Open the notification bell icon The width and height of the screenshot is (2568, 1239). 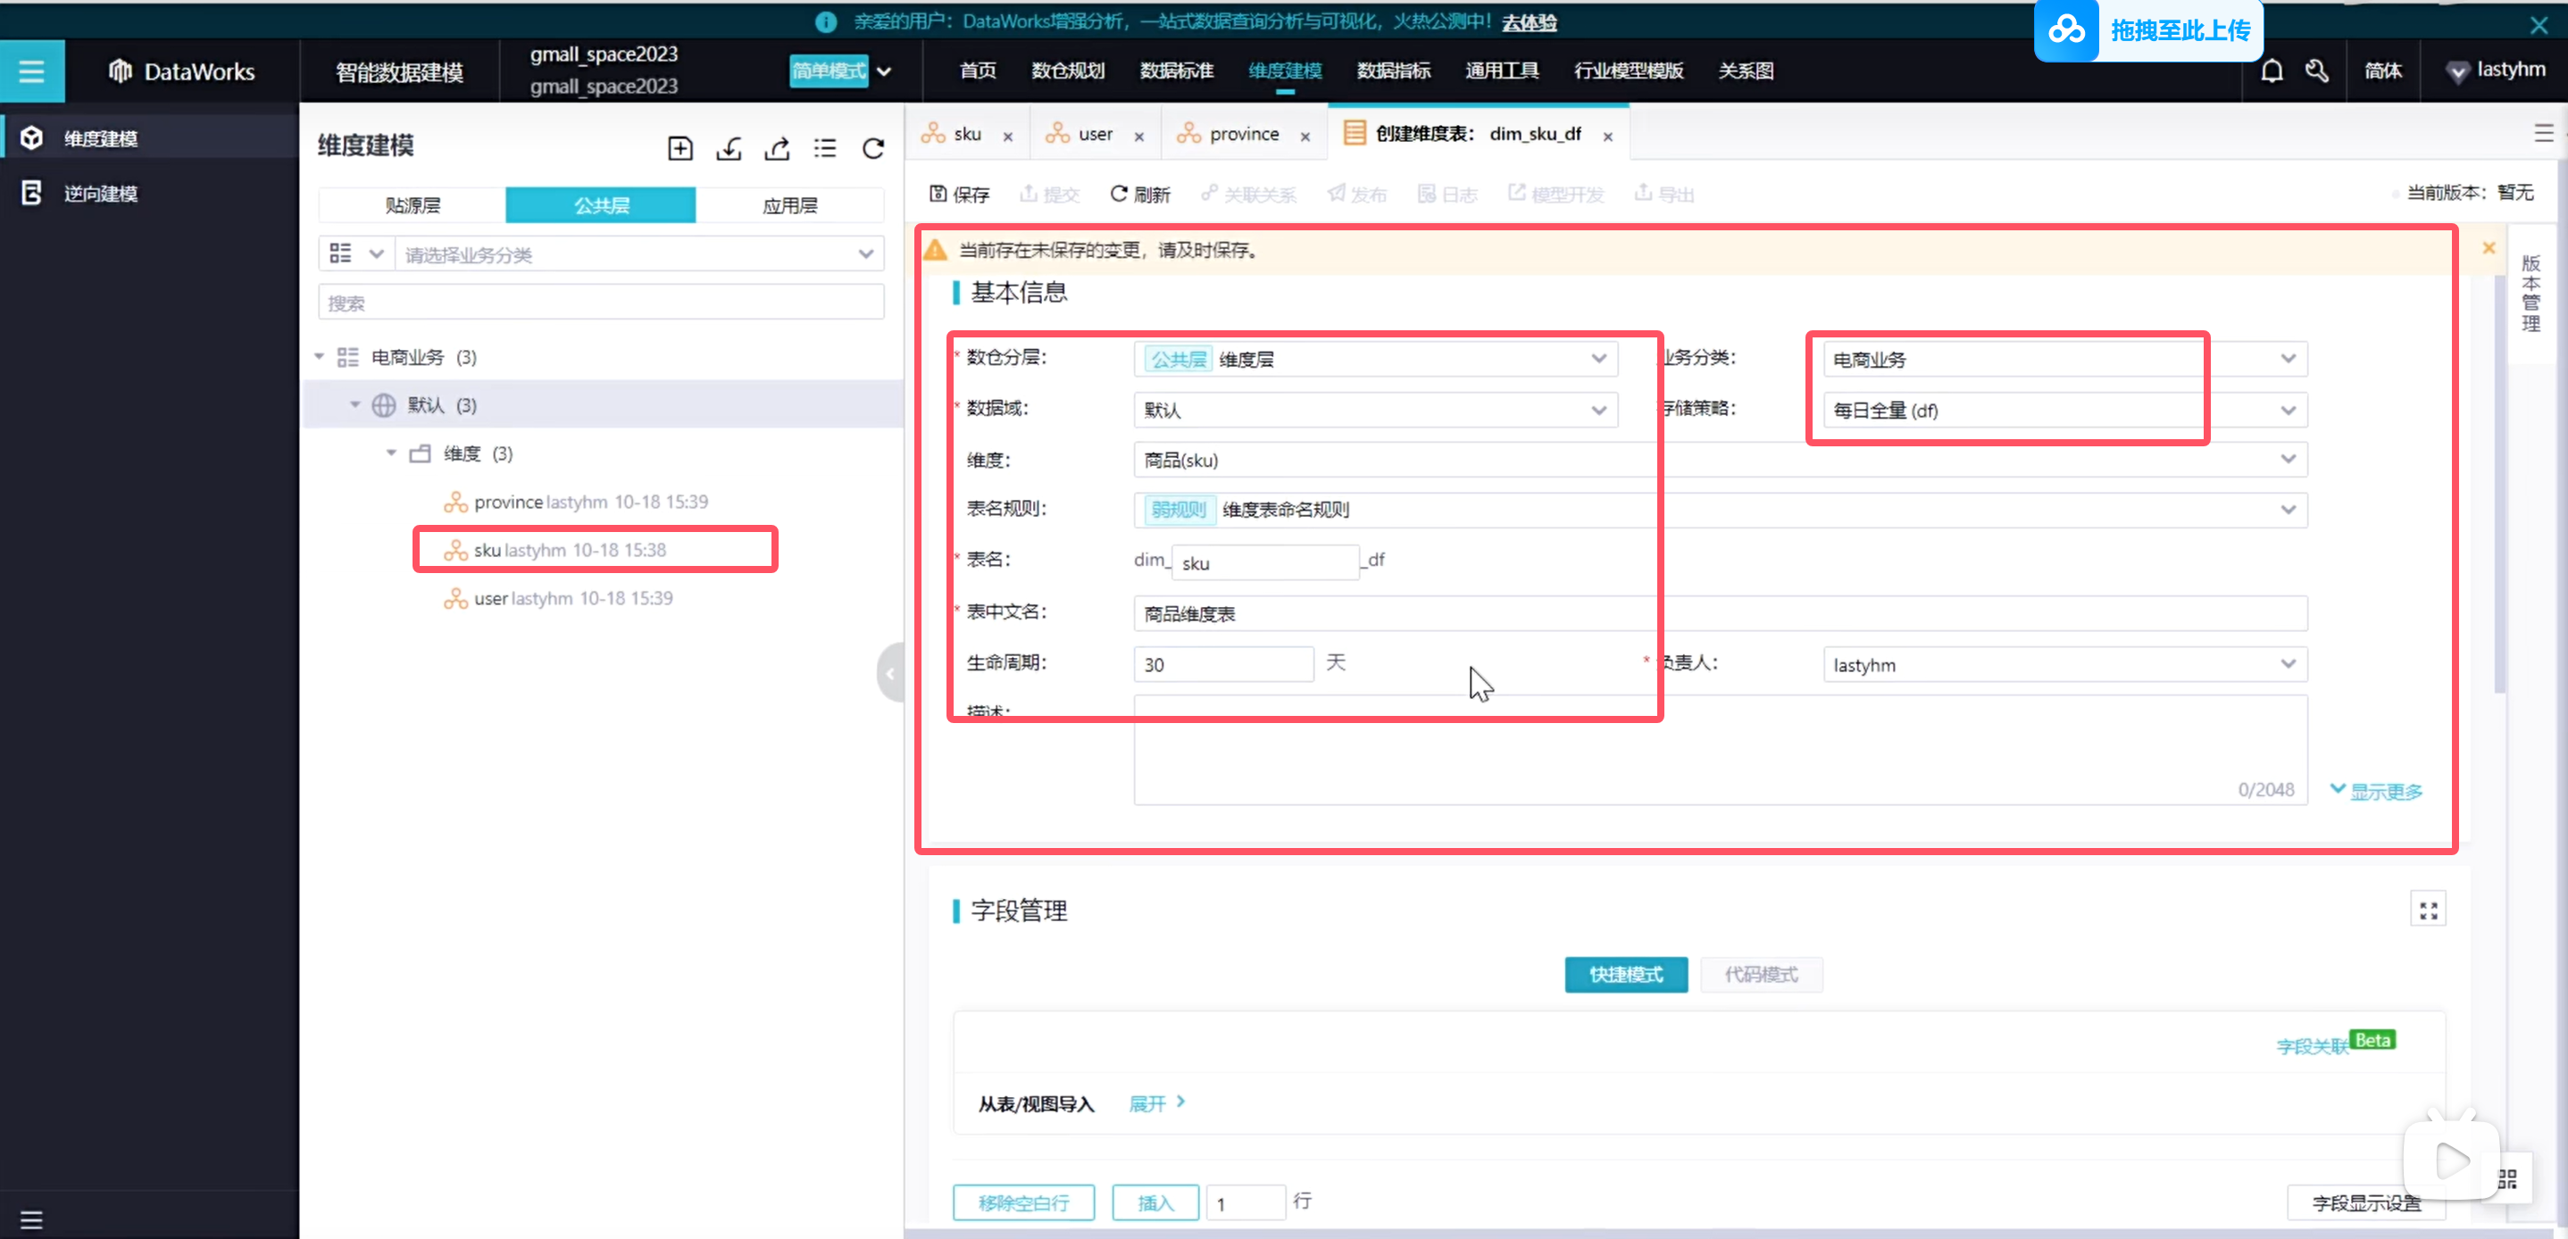pos(2271,71)
